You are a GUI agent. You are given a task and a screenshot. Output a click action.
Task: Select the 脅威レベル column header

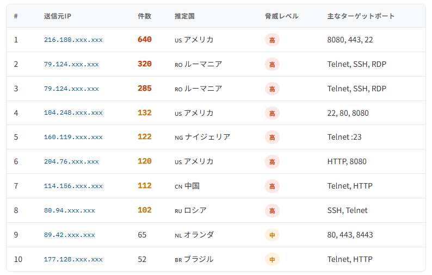pyautogui.click(x=281, y=16)
